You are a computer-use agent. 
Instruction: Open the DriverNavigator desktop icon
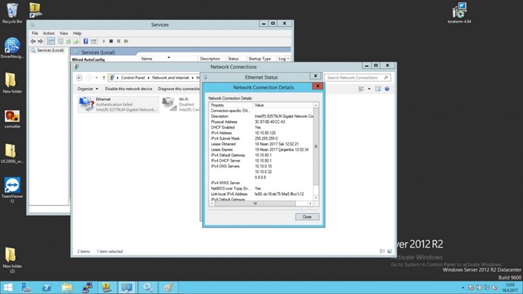12,48
